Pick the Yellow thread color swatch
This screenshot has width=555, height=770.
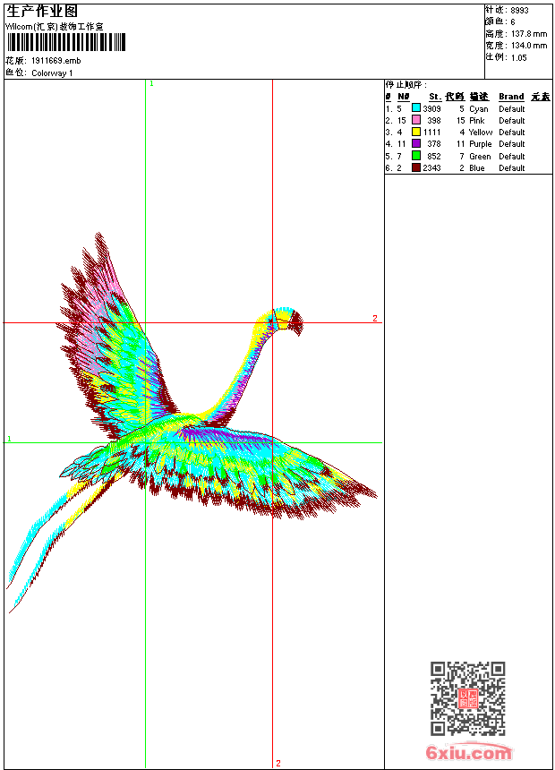coord(416,132)
